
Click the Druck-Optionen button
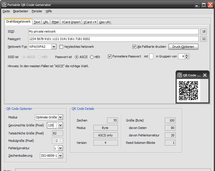[x=183, y=47]
